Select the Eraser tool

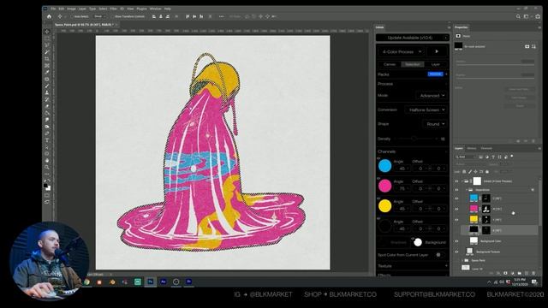pyautogui.click(x=47, y=106)
